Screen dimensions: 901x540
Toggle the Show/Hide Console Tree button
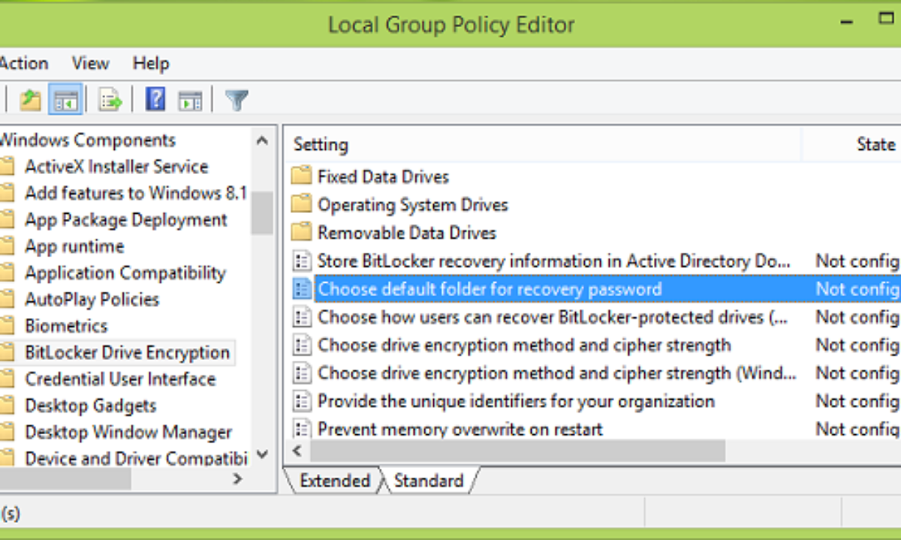(65, 100)
